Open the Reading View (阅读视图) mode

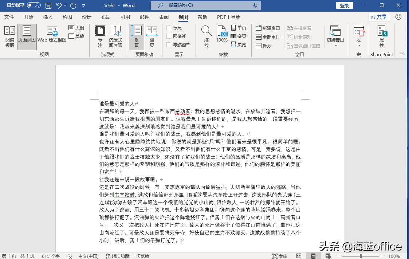pyautogui.click(x=9, y=37)
